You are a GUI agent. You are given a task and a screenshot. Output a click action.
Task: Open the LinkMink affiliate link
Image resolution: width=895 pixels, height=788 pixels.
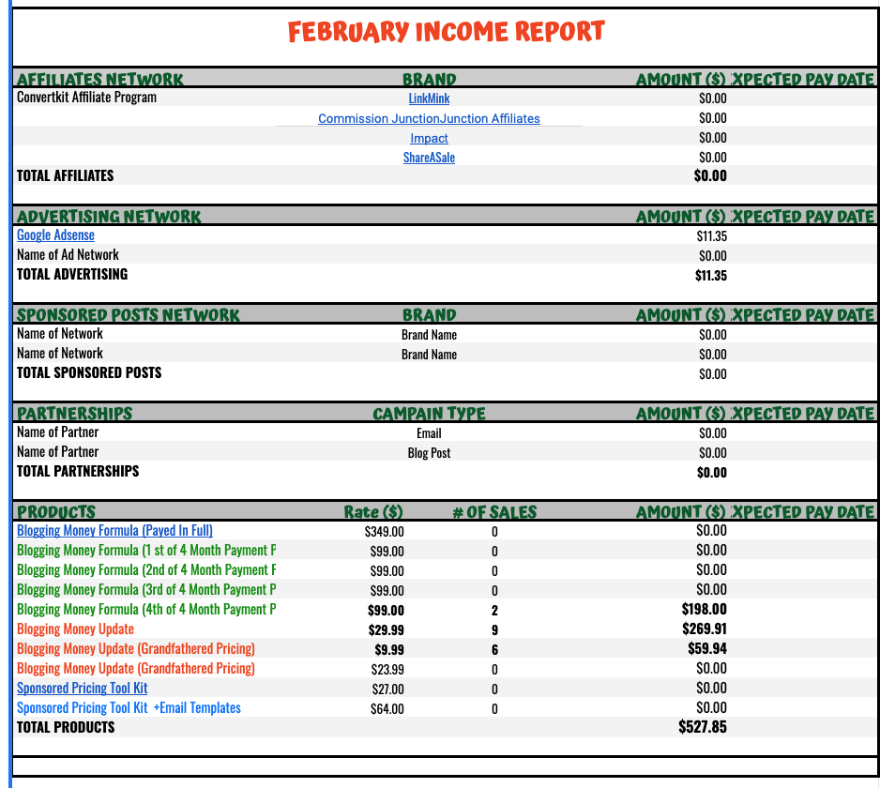429,98
